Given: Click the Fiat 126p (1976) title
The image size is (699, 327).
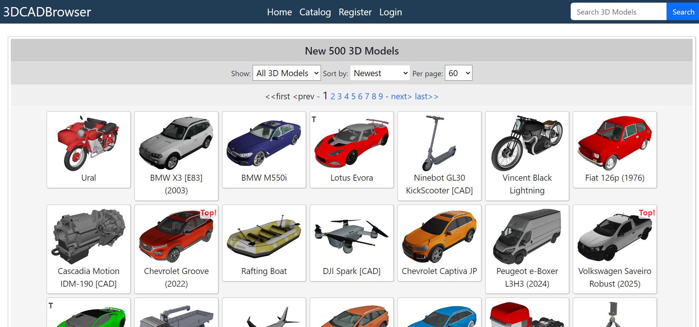Looking at the screenshot, I should tap(615, 178).
